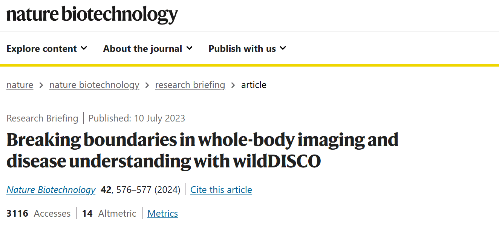Open the About the journal dropdown

(148, 49)
